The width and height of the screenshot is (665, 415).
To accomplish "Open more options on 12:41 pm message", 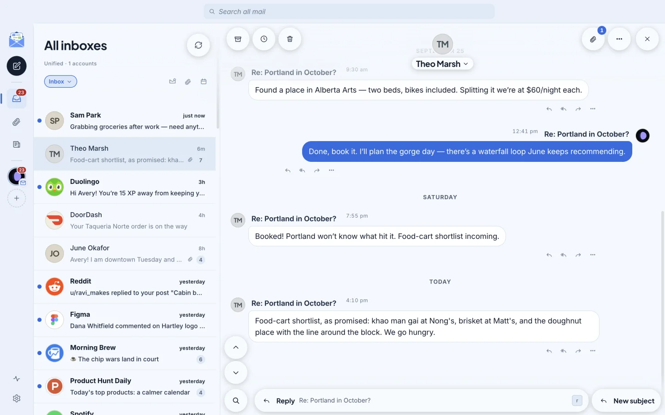I will point(332,170).
